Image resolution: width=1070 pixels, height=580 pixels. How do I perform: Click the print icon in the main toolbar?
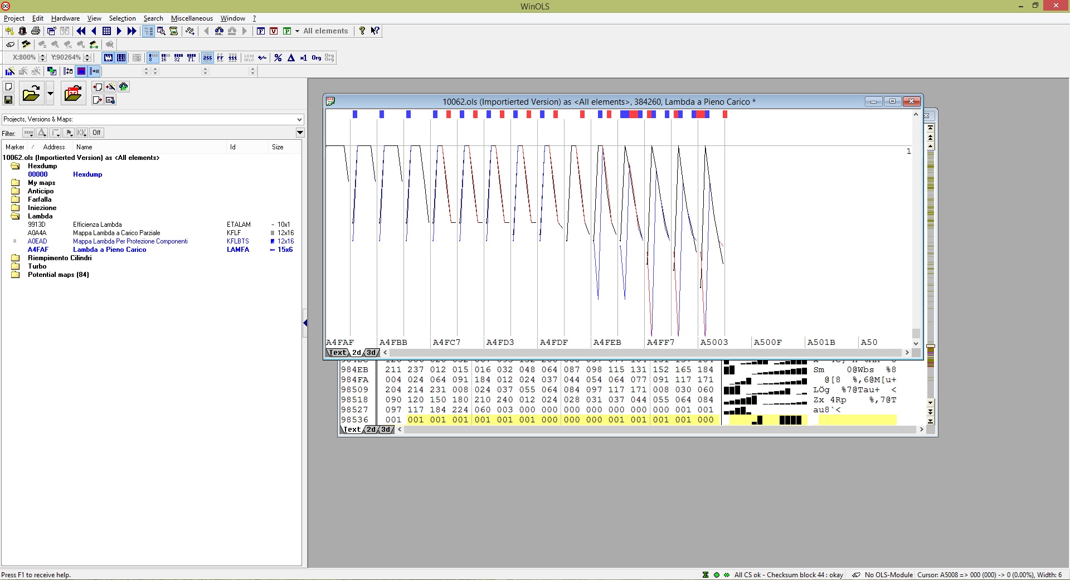tap(36, 31)
